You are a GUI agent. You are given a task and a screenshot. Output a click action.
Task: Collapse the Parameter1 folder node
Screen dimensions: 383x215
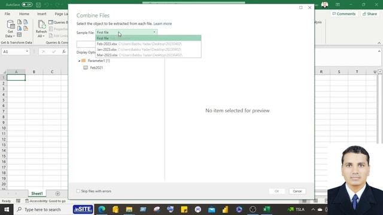point(79,61)
